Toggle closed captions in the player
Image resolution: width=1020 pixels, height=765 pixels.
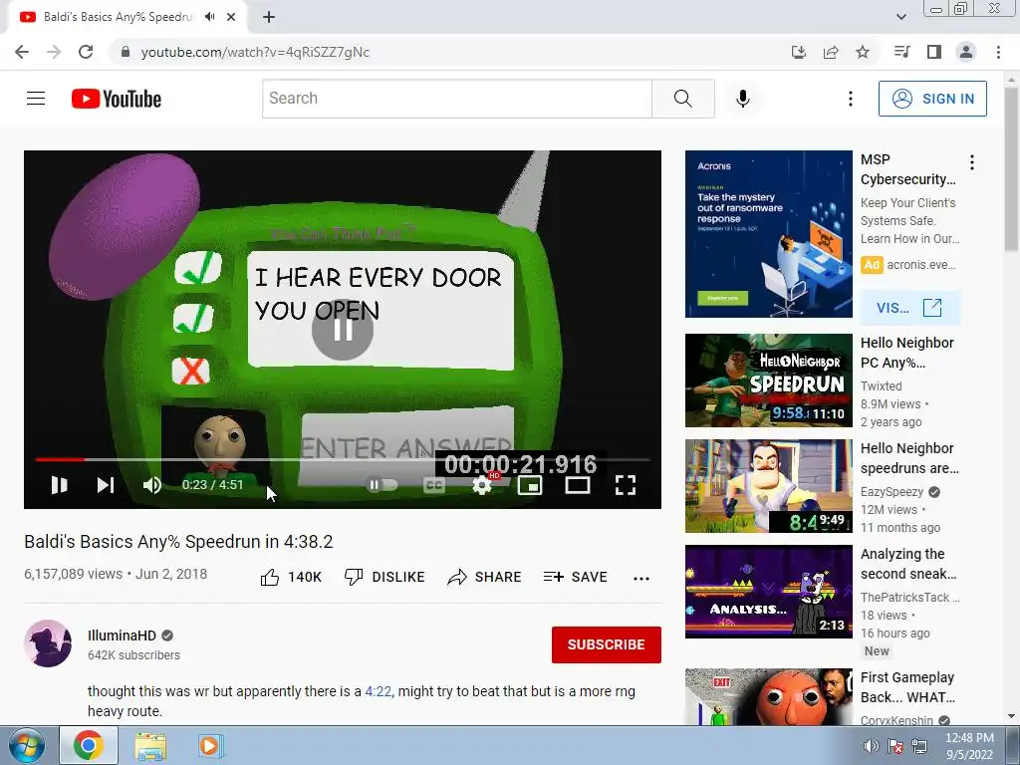(x=434, y=485)
